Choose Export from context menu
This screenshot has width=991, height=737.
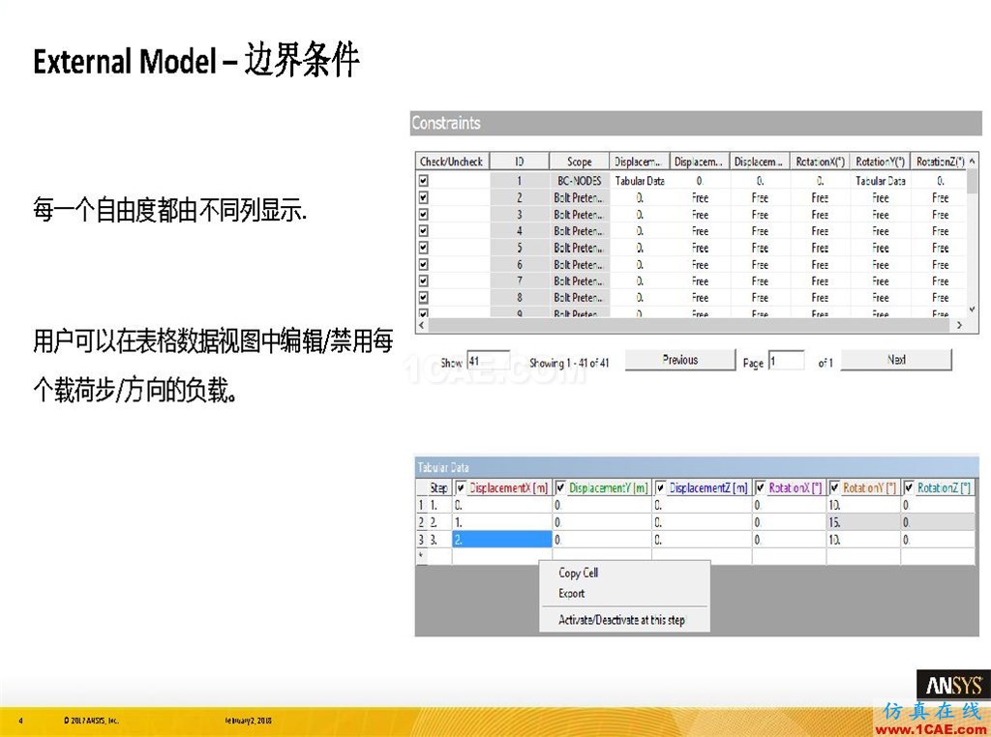(571, 594)
